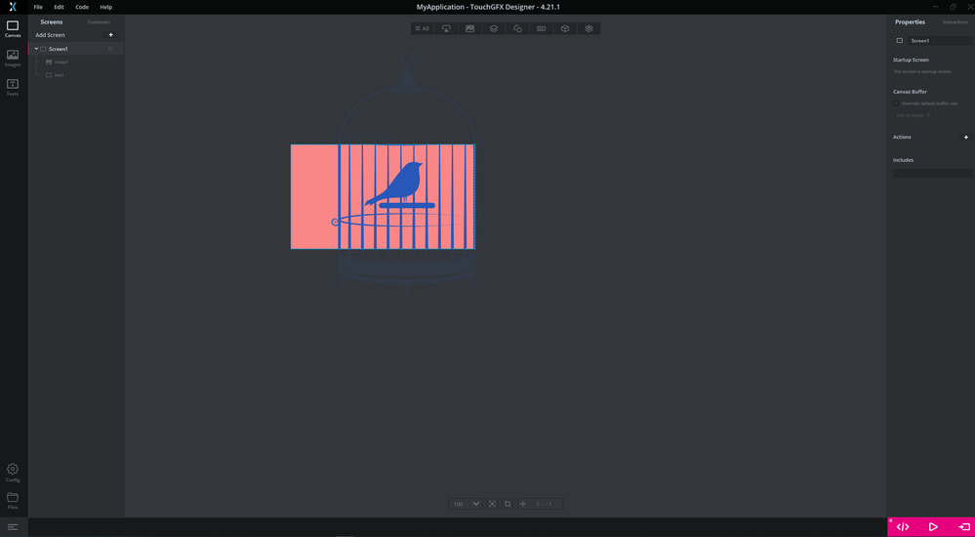
Task: Open the custom containers widget category
Action: (589, 28)
